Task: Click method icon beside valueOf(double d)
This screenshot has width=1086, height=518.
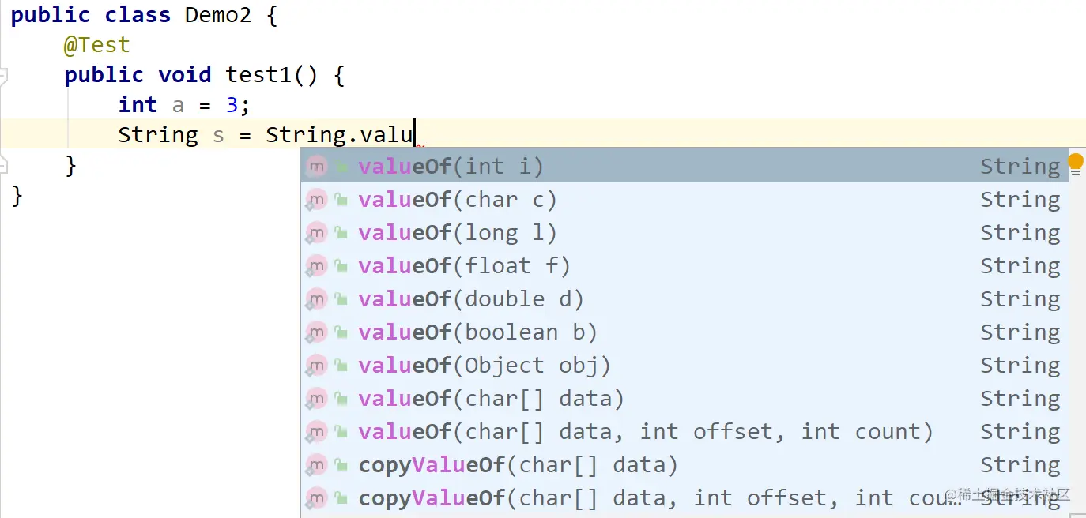Action: coord(316,299)
